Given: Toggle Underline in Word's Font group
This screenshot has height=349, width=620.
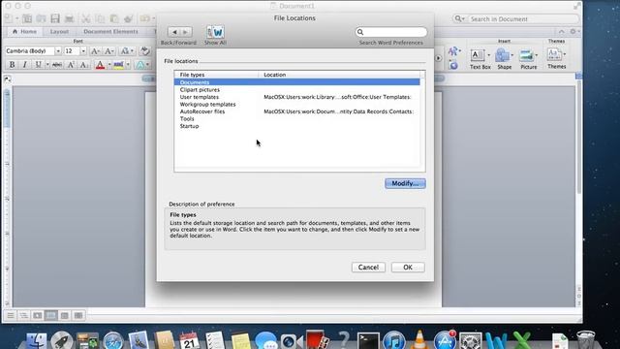Looking at the screenshot, I should 38,65.
